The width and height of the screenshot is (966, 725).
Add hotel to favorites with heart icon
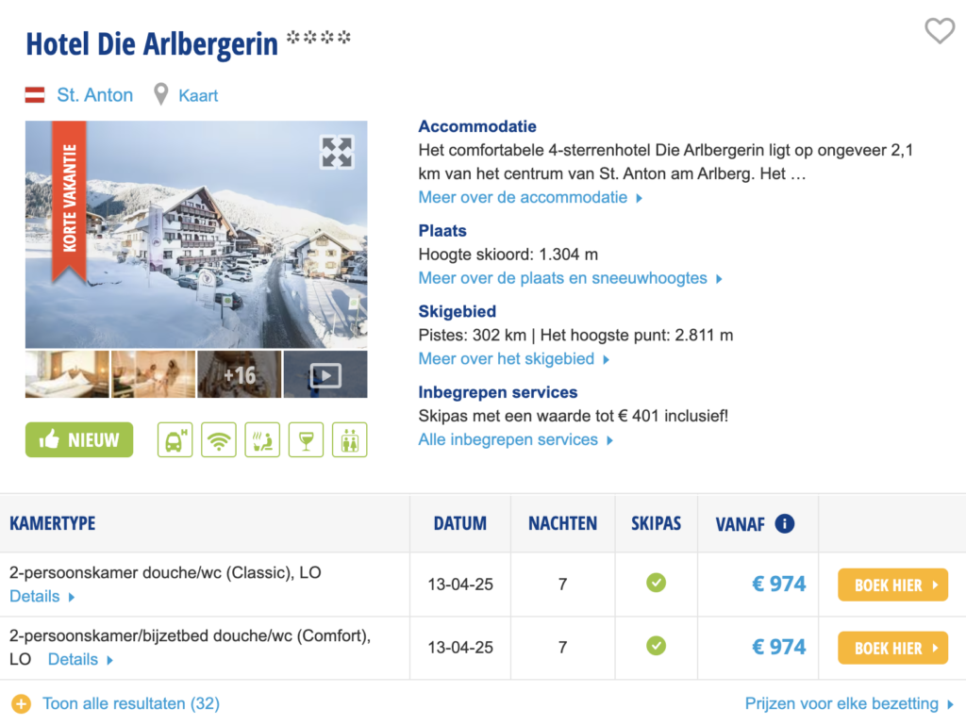(x=939, y=32)
